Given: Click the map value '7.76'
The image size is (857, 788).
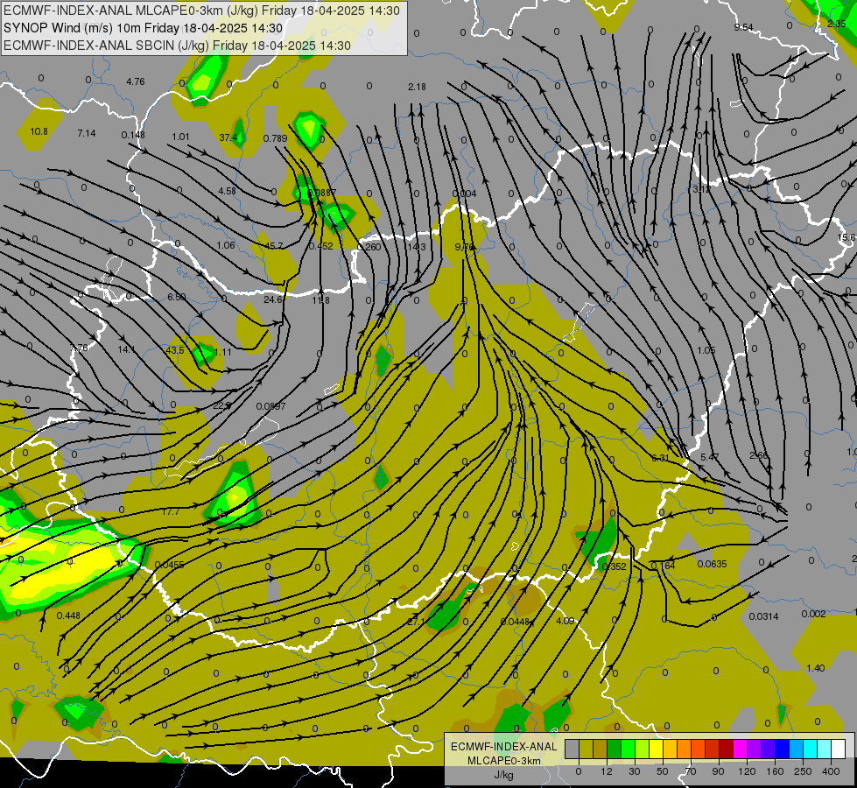Looking at the screenshot, I should 79,348.
